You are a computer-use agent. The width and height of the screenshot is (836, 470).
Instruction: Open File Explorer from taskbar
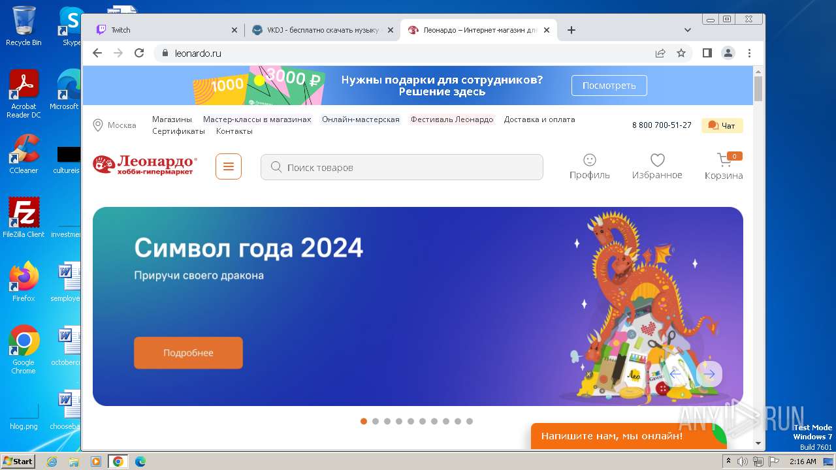[74, 462]
